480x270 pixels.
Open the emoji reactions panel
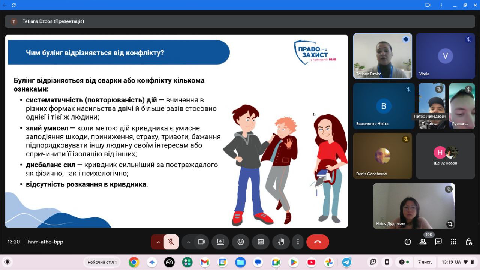tap(241, 242)
